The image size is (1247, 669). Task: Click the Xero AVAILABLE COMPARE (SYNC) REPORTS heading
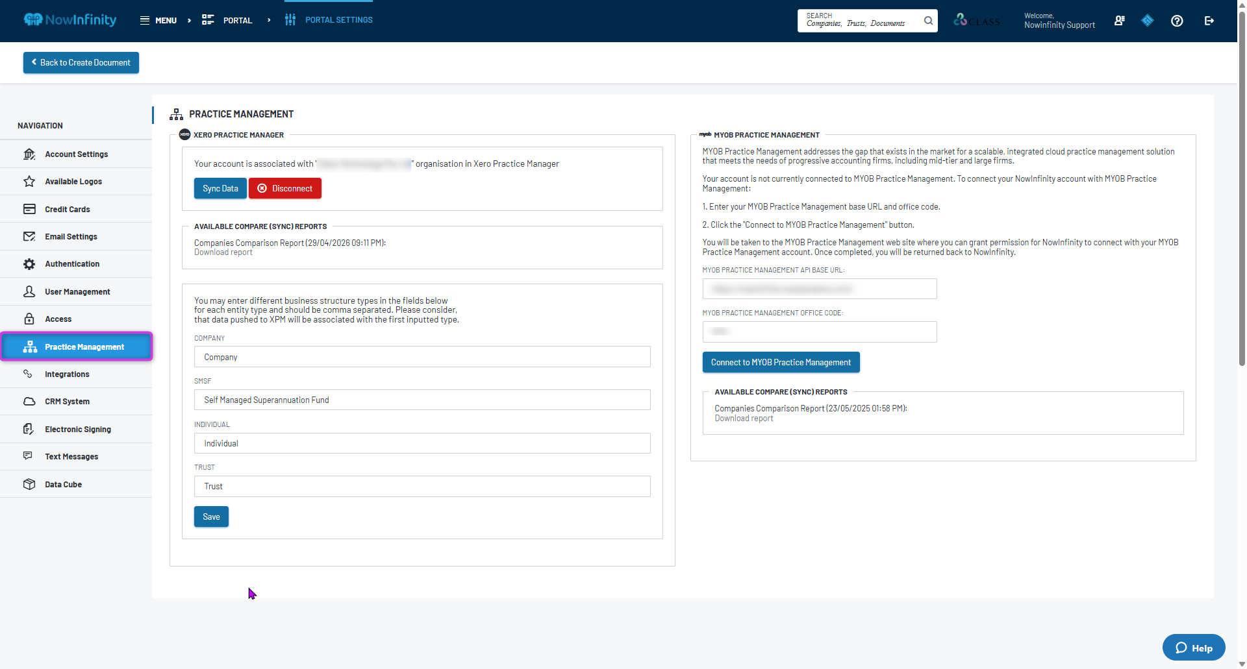260,226
